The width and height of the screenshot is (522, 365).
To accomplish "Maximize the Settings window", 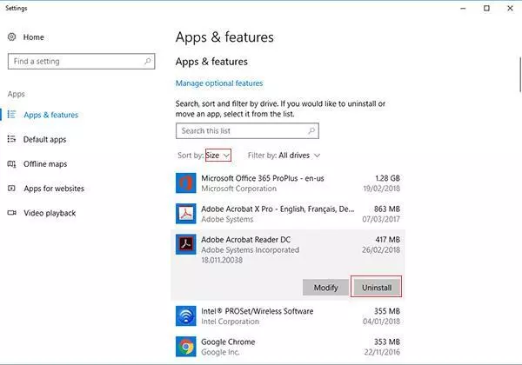I will pos(486,9).
